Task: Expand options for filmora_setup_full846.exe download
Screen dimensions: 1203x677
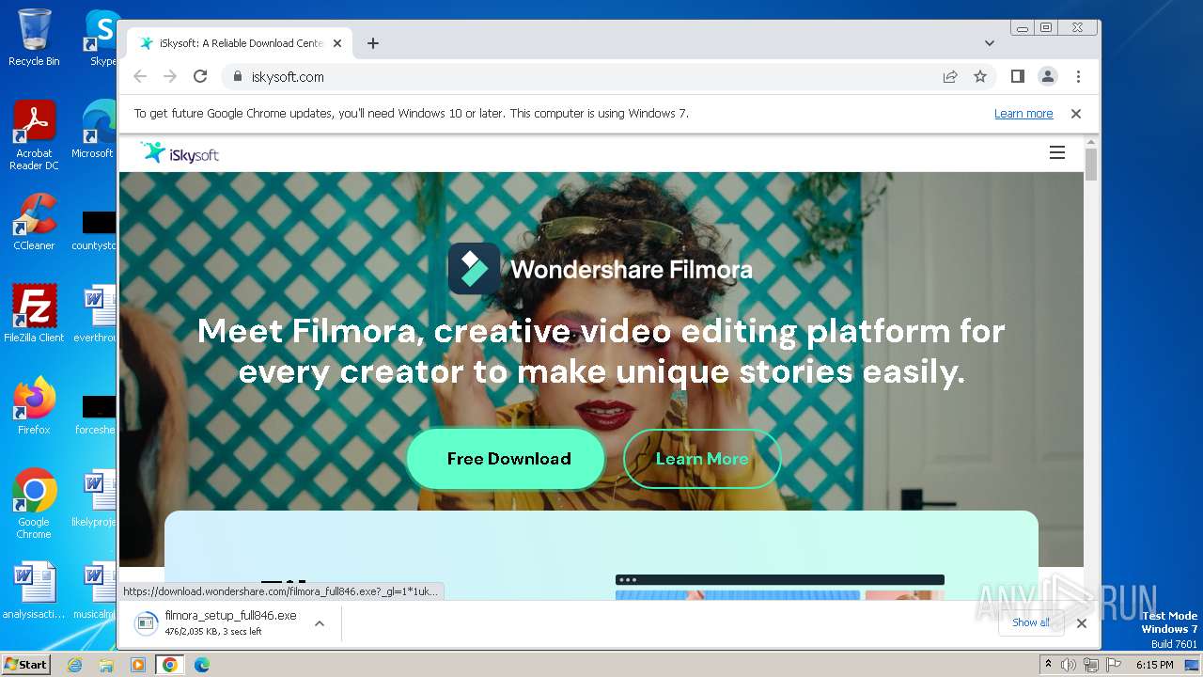Action: pos(320,623)
